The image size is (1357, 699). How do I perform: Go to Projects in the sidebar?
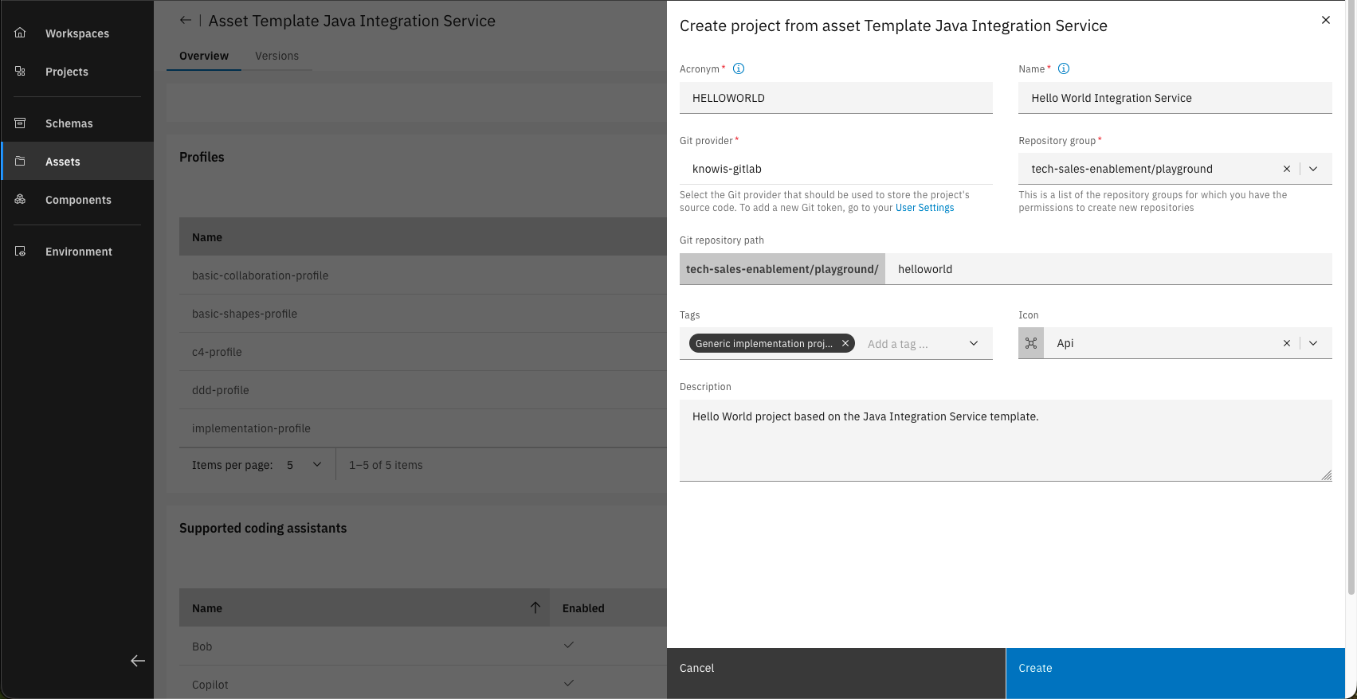pyautogui.click(x=67, y=72)
